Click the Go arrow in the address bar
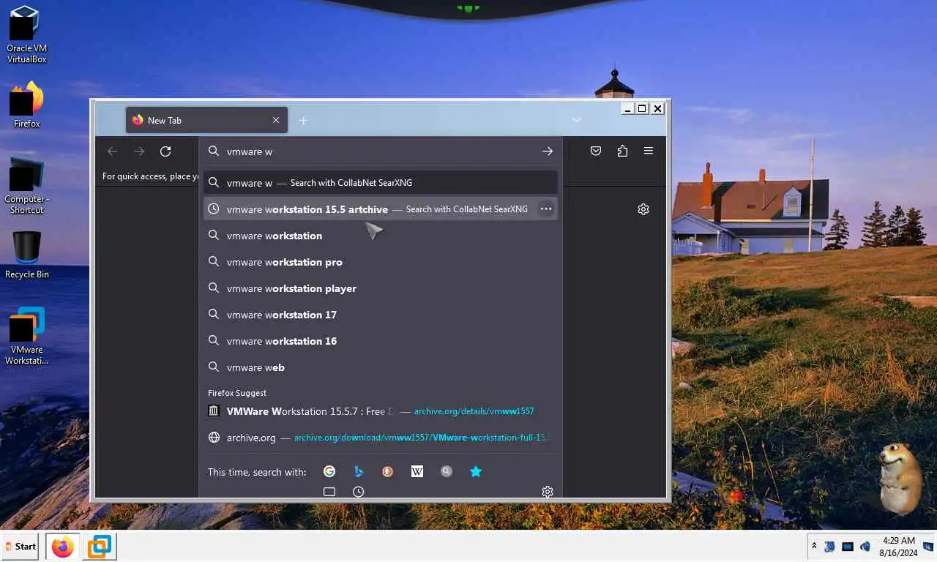This screenshot has width=937, height=562. point(547,151)
